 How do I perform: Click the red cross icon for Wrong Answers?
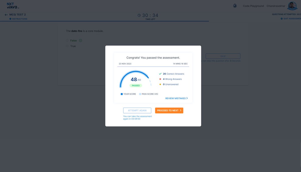point(160,79)
